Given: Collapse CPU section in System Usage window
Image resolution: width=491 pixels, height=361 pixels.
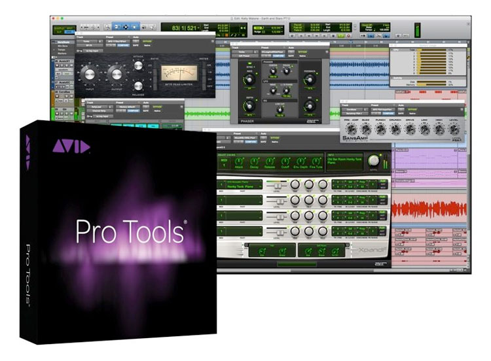Looking at the screenshot, I should 392,50.
